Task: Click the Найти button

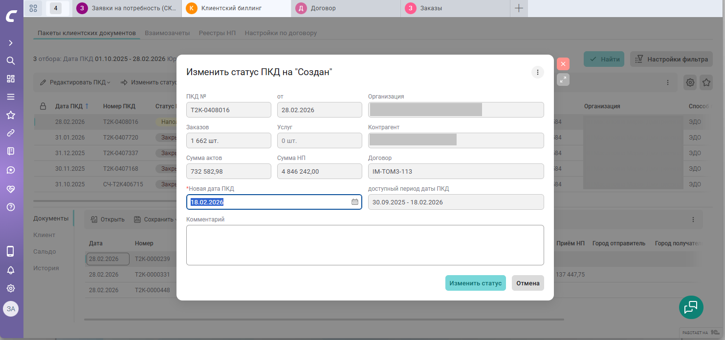Action: pos(604,60)
